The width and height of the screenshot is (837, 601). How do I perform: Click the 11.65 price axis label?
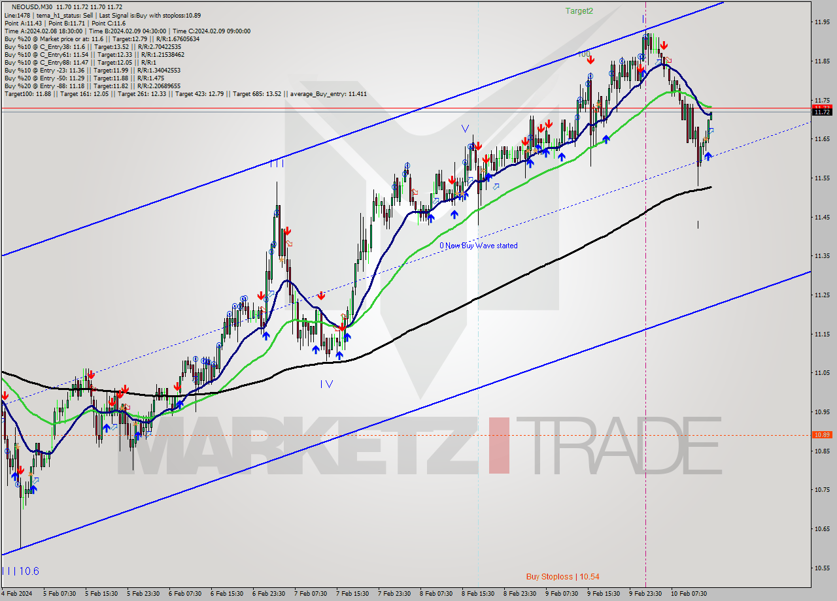pos(822,139)
